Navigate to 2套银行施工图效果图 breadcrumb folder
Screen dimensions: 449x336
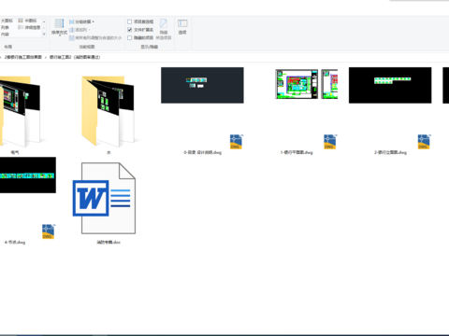point(23,57)
